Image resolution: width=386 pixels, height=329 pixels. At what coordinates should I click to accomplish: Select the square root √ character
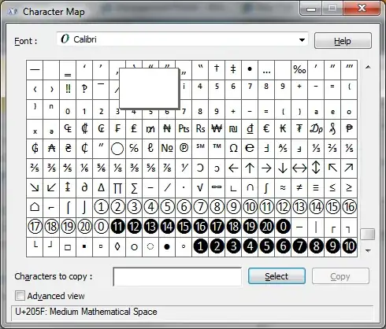click(x=200, y=188)
